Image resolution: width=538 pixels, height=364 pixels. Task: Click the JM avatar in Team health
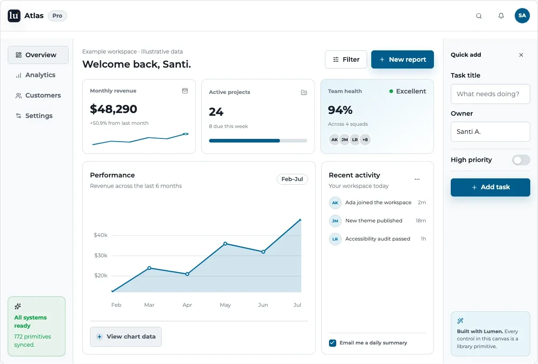pos(344,139)
